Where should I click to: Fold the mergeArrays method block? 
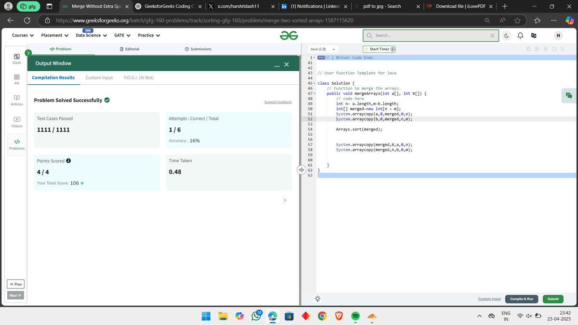coord(314,93)
